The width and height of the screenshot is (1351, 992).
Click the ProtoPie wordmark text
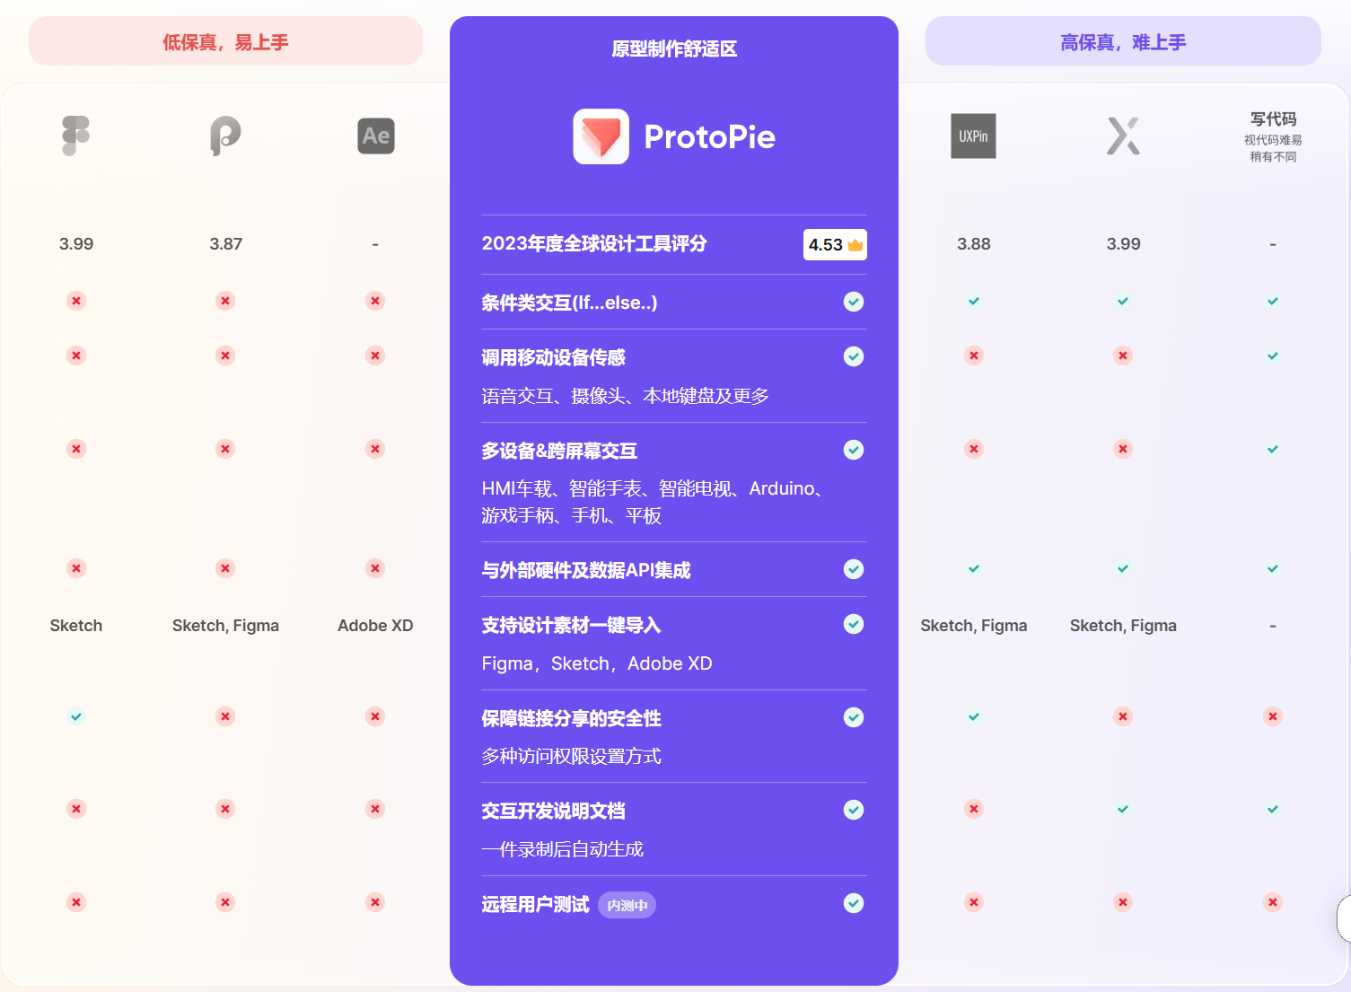pyautogui.click(x=710, y=136)
